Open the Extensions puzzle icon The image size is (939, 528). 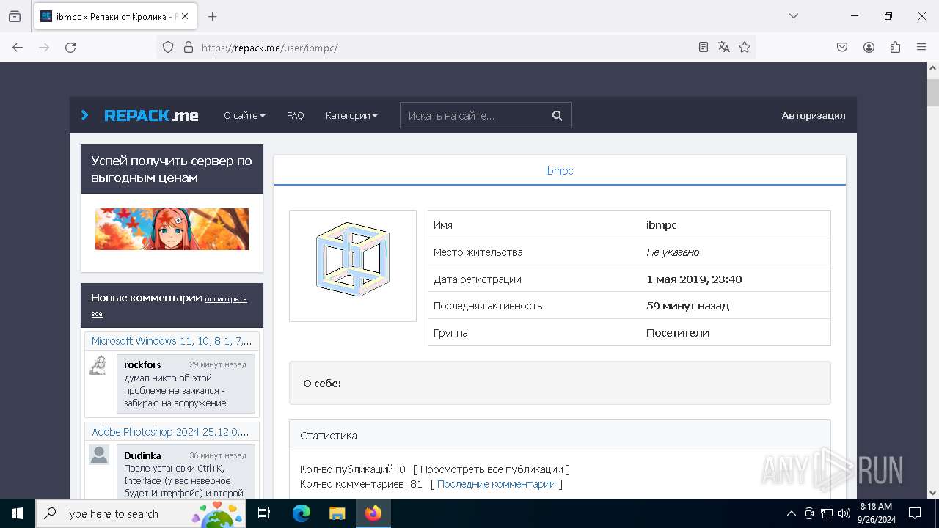tap(895, 47)
